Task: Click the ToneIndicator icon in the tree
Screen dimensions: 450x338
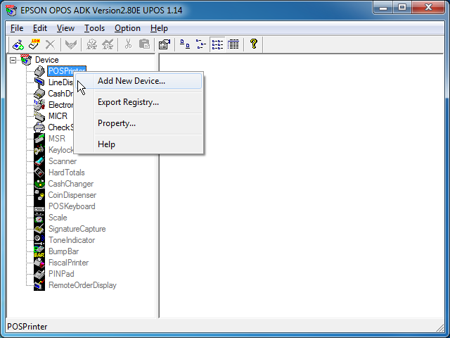Action: [x=39, y=240]
